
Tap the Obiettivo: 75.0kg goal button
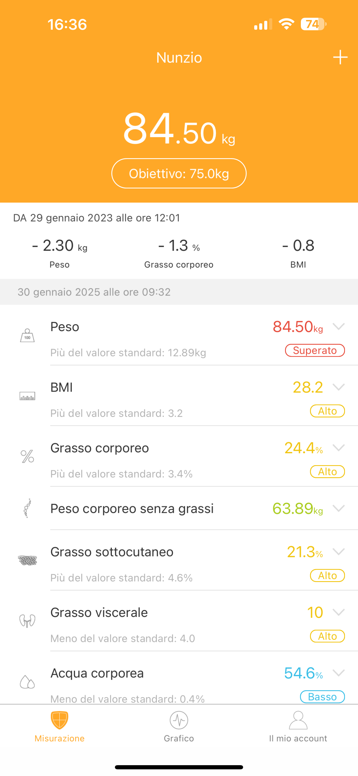[179, 173]
